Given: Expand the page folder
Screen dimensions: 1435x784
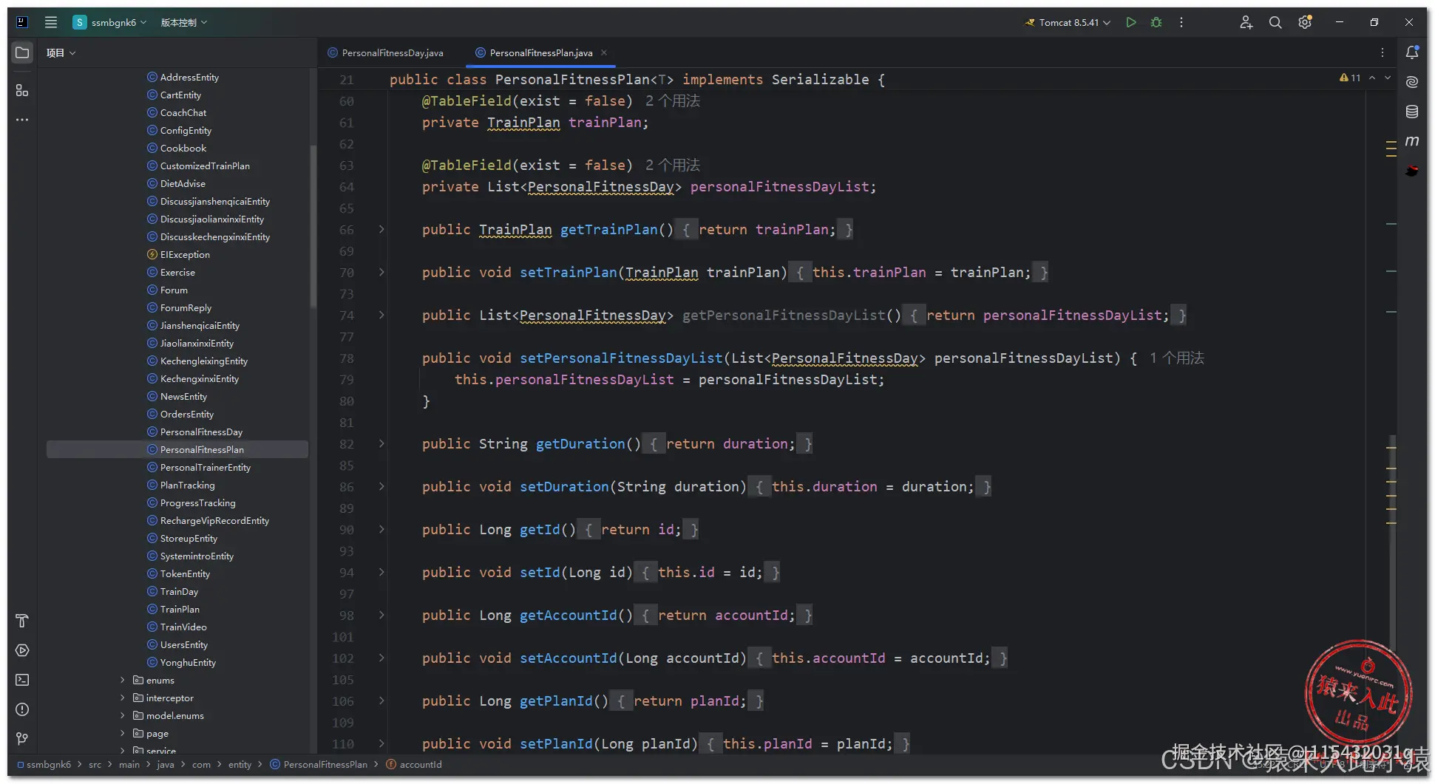Looking at the screenshot, I should pyautogui.click(x=123, y=733).
